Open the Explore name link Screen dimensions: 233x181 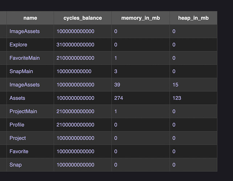(x=18, y=45)
